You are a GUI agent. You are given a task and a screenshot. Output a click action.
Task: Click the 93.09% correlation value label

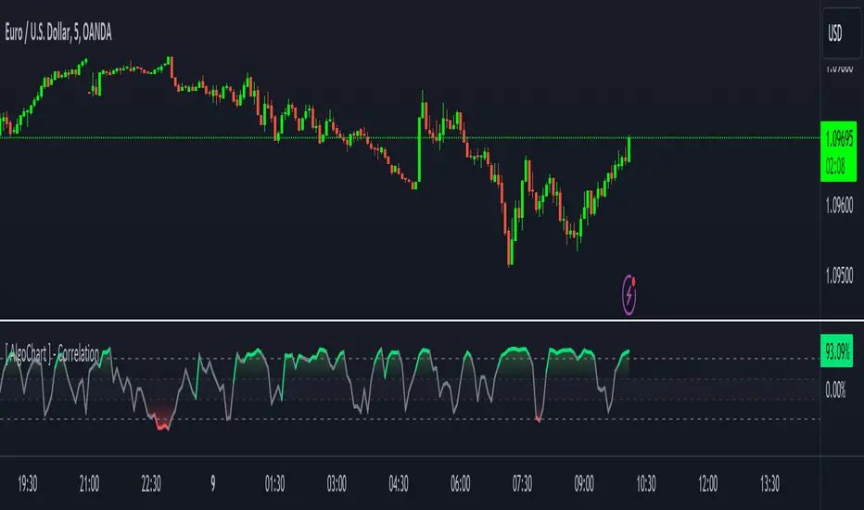[836, 351]
